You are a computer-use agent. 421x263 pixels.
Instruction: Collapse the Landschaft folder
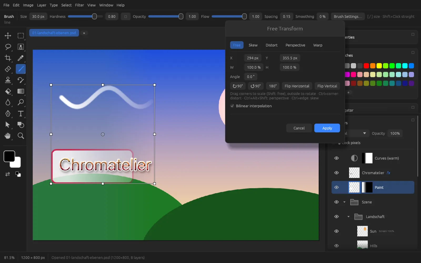coord(348,217)
